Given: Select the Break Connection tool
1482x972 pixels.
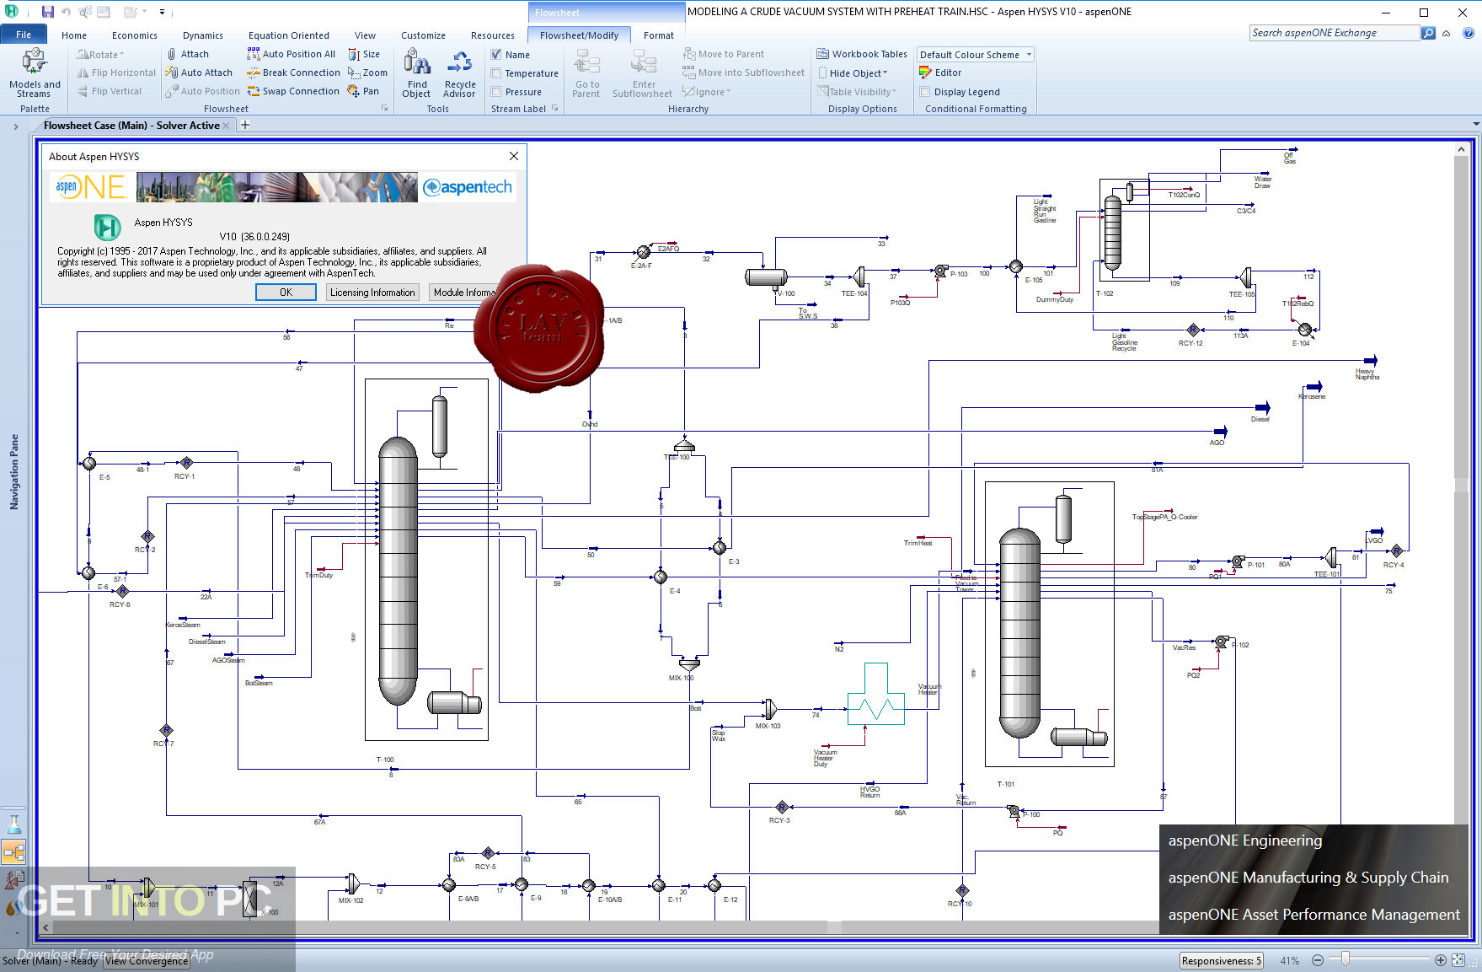Looking at the screenshot, I should point(293,72).
